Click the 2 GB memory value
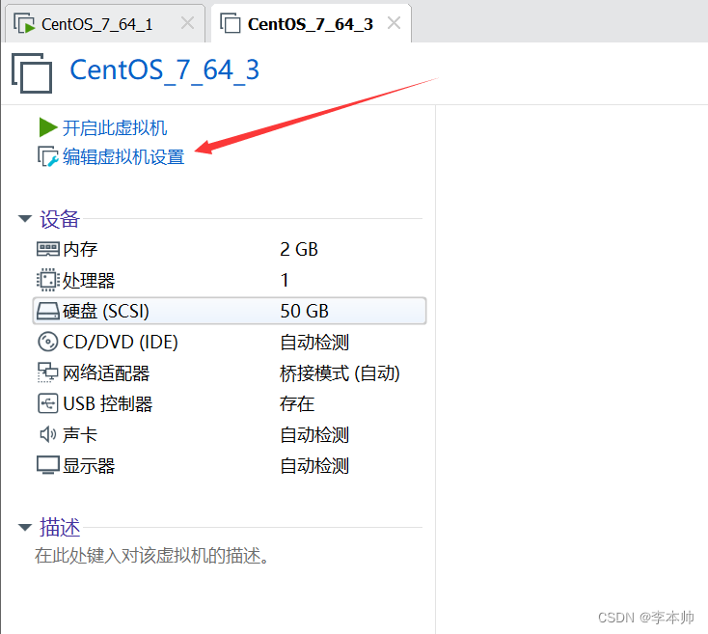The image size is (708, 634). pyautogui.click(x=299, y=249)
